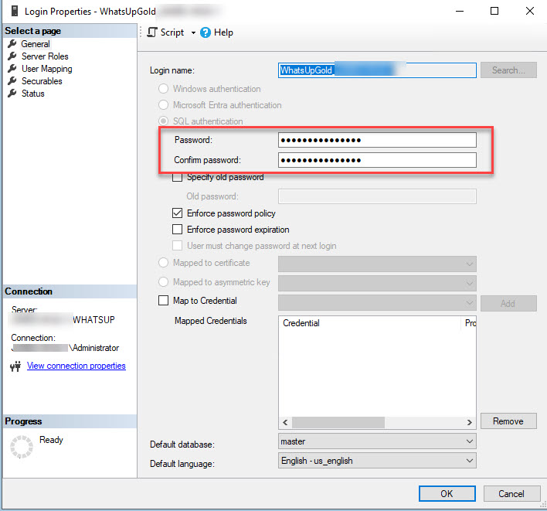Click the Confirm password field
Screen dimensions: 547x511
377,160
